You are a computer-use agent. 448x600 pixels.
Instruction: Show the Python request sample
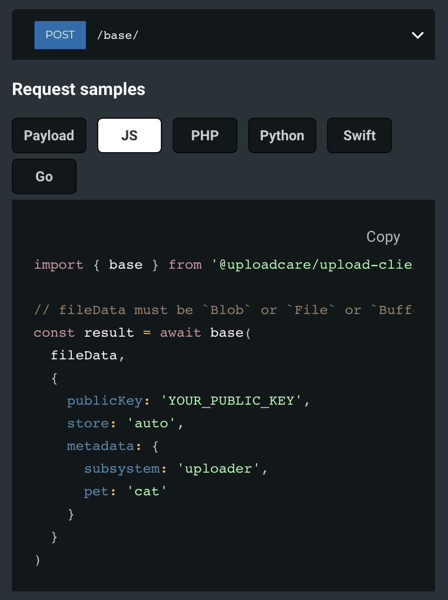(282, 135)
